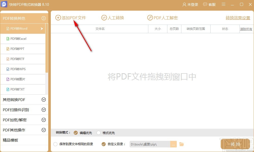Switch to 格式优先 conversion mode
The image size is (254, 152).
pos(98,132)
